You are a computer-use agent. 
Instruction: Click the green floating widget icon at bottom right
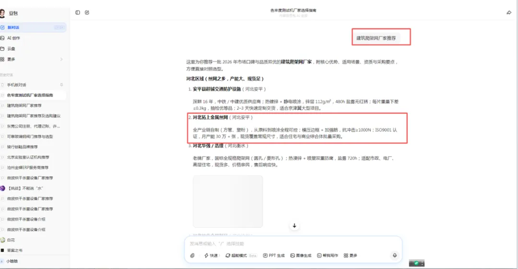tap(417, 263)
